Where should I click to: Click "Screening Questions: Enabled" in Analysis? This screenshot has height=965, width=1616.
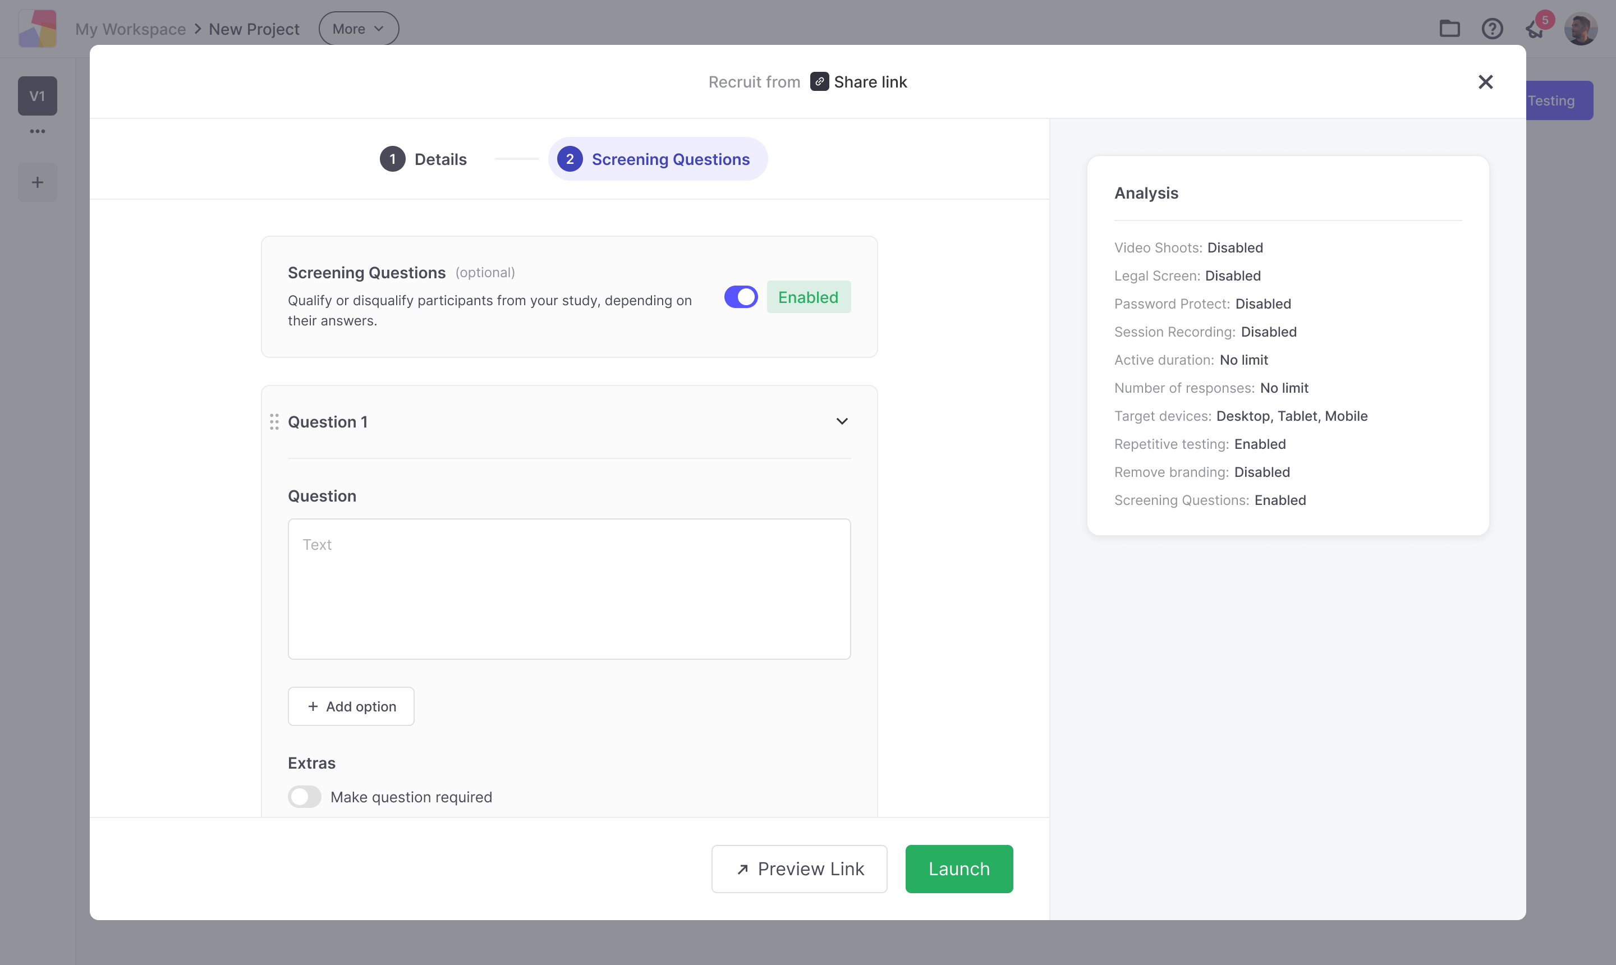[x=1210, y=500]
